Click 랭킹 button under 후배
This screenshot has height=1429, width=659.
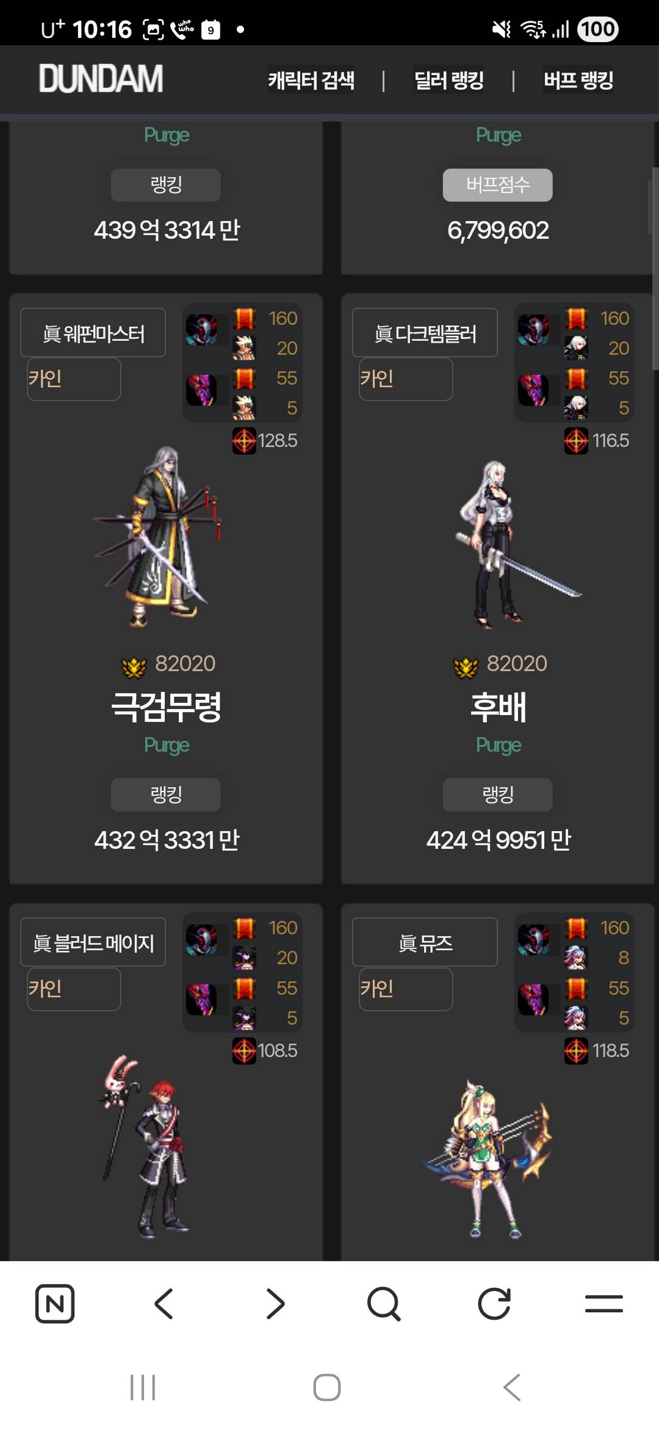[x=498, y=794]
